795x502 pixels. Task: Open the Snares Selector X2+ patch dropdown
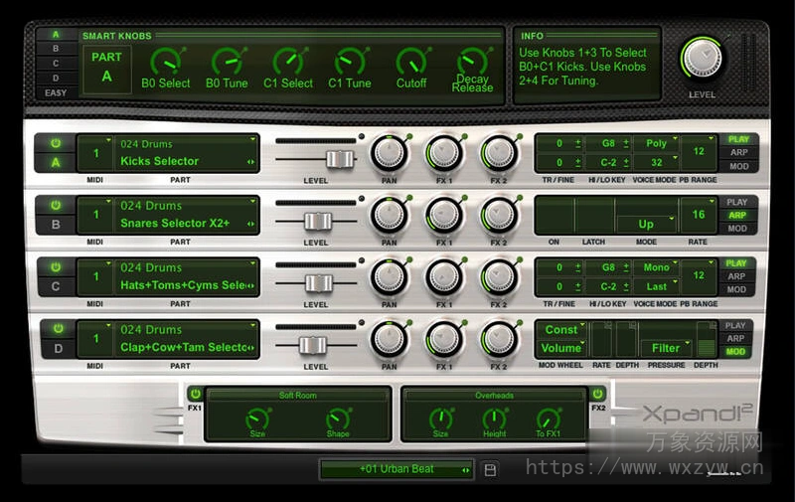[187, 223]
